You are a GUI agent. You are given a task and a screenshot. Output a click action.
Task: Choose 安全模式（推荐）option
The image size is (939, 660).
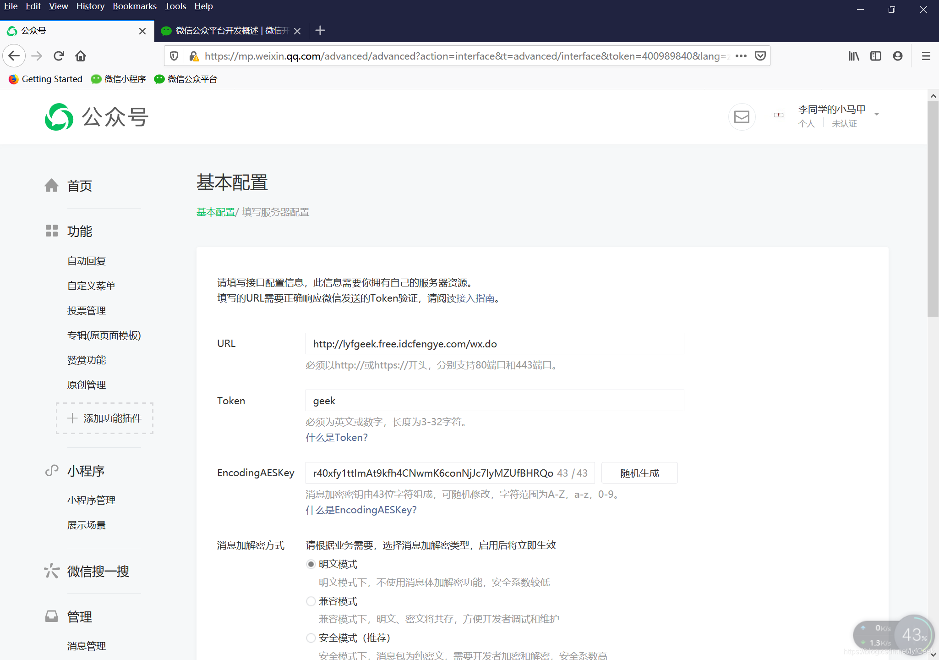point(311,638)
